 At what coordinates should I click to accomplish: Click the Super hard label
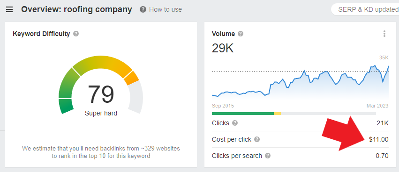(x=101, y=113)
